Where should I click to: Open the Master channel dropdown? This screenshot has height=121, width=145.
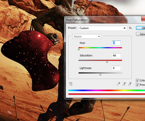87,36
